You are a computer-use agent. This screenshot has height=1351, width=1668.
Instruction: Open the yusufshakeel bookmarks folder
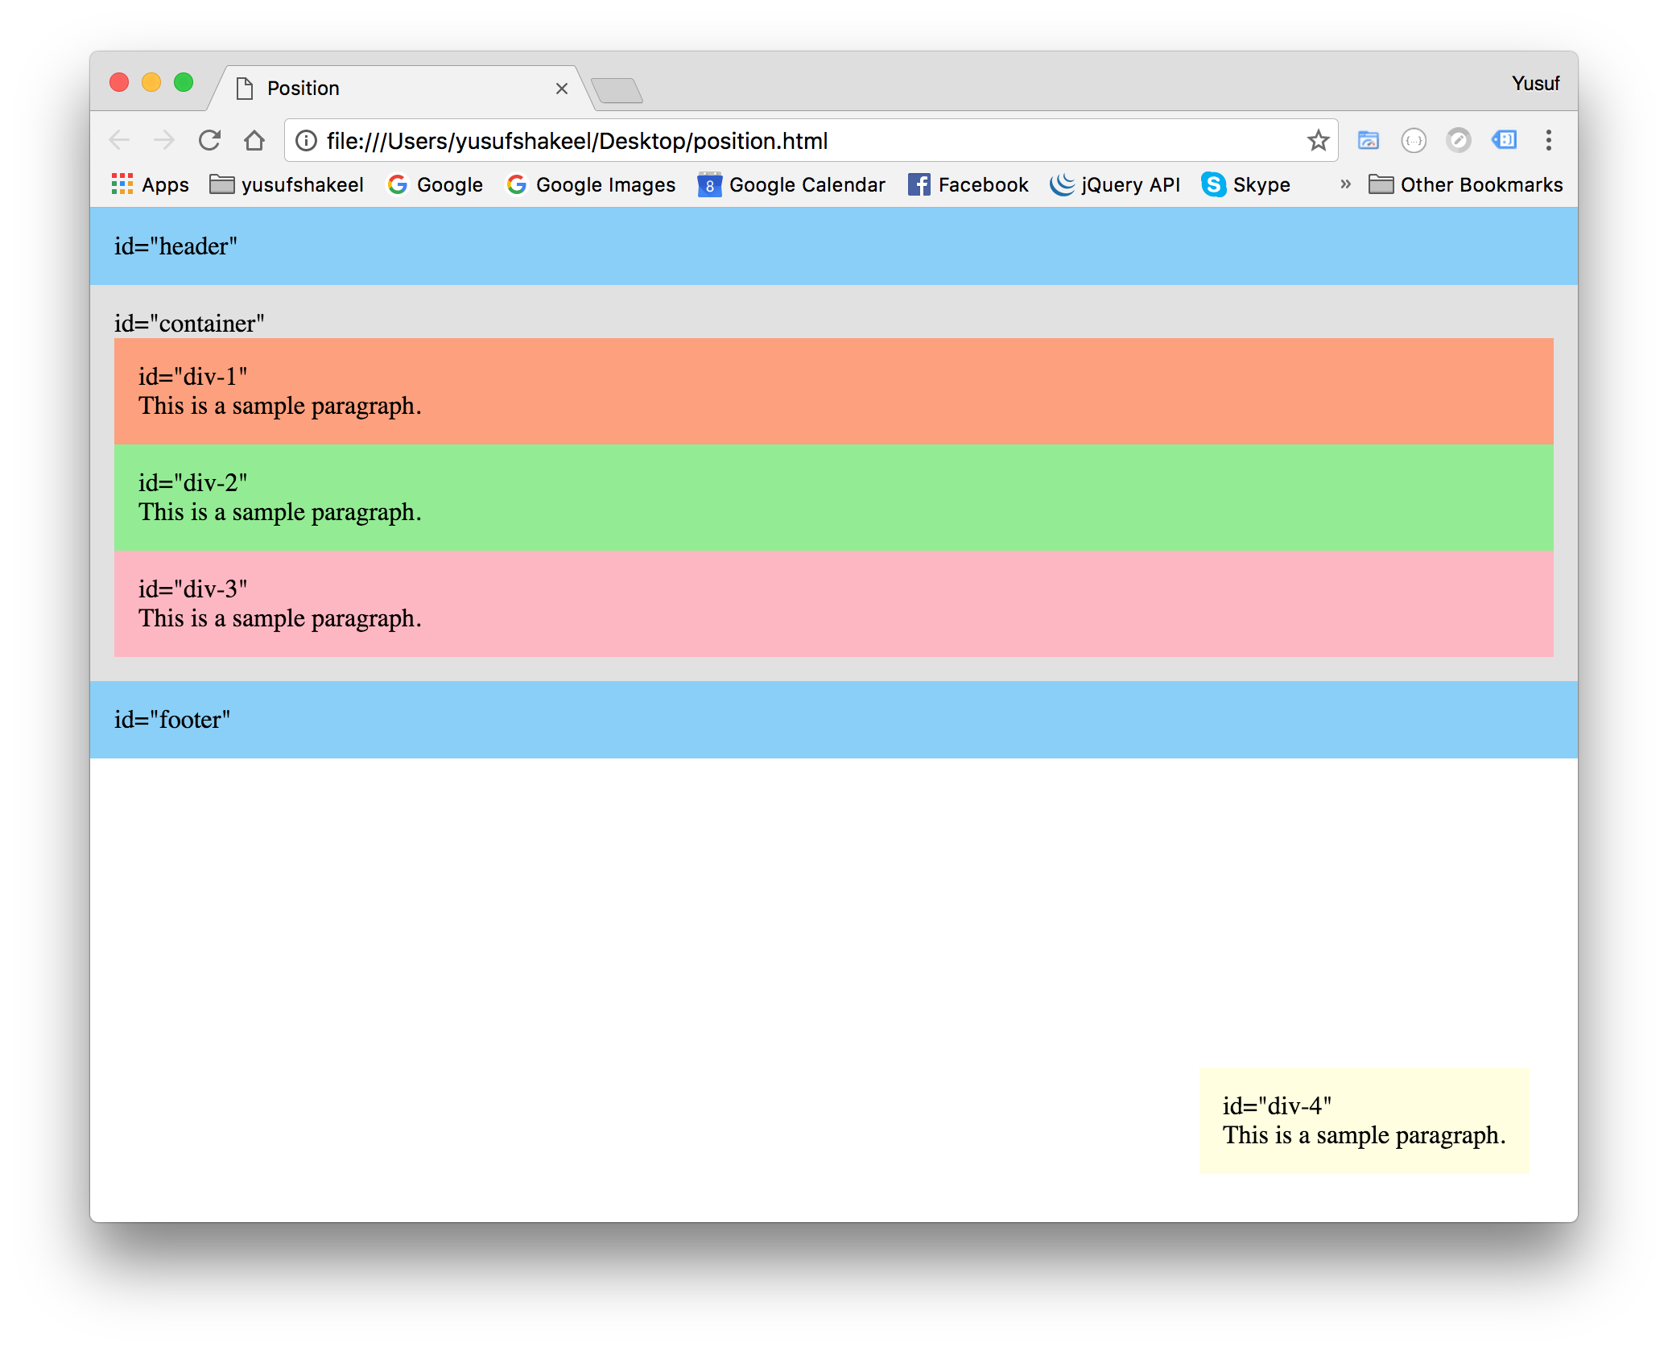tap(287, 185)
